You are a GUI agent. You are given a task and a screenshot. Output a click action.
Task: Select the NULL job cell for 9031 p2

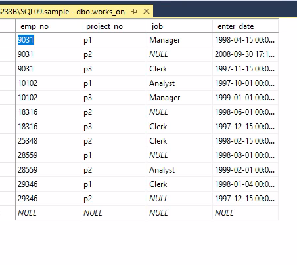(179, 54)
